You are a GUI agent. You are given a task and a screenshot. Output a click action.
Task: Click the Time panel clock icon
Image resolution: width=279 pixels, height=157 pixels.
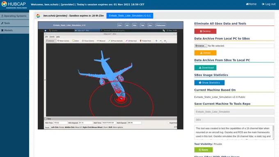coord(46,119)
